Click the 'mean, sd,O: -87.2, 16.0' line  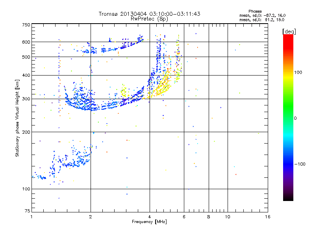pyautogui.click(x=262, y=15)
